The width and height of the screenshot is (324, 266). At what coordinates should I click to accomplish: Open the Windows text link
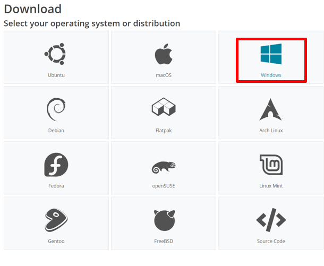271,75
